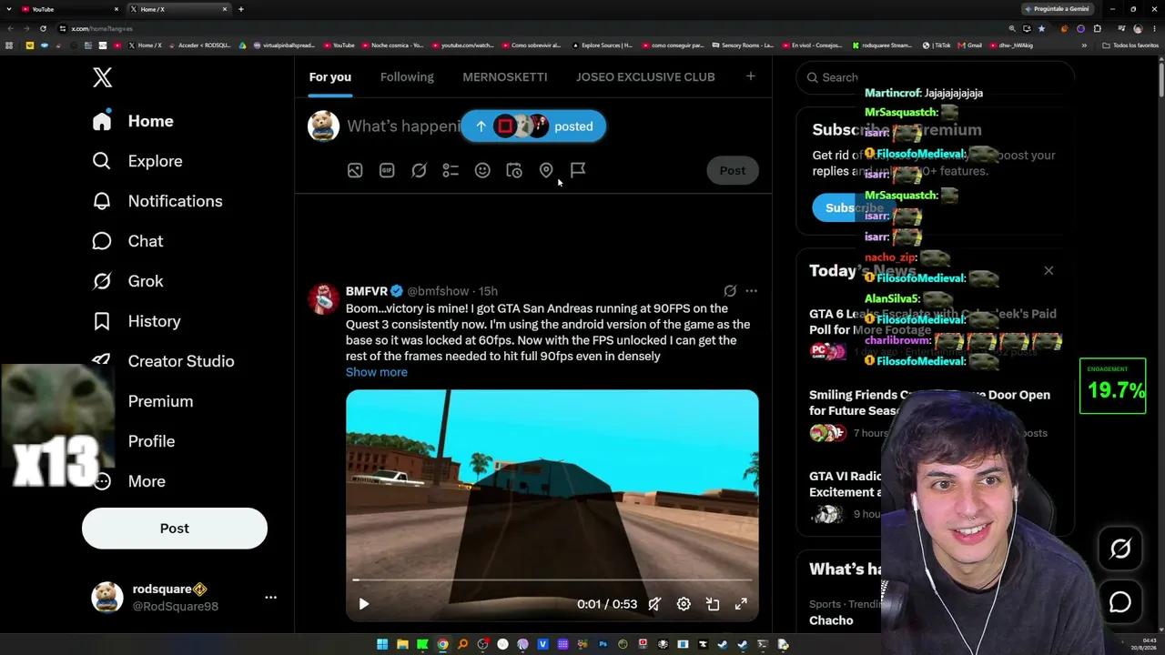1165x655 pixels.
Task: Open Photoshop from the taskbar
Action: tap(603, 645)
